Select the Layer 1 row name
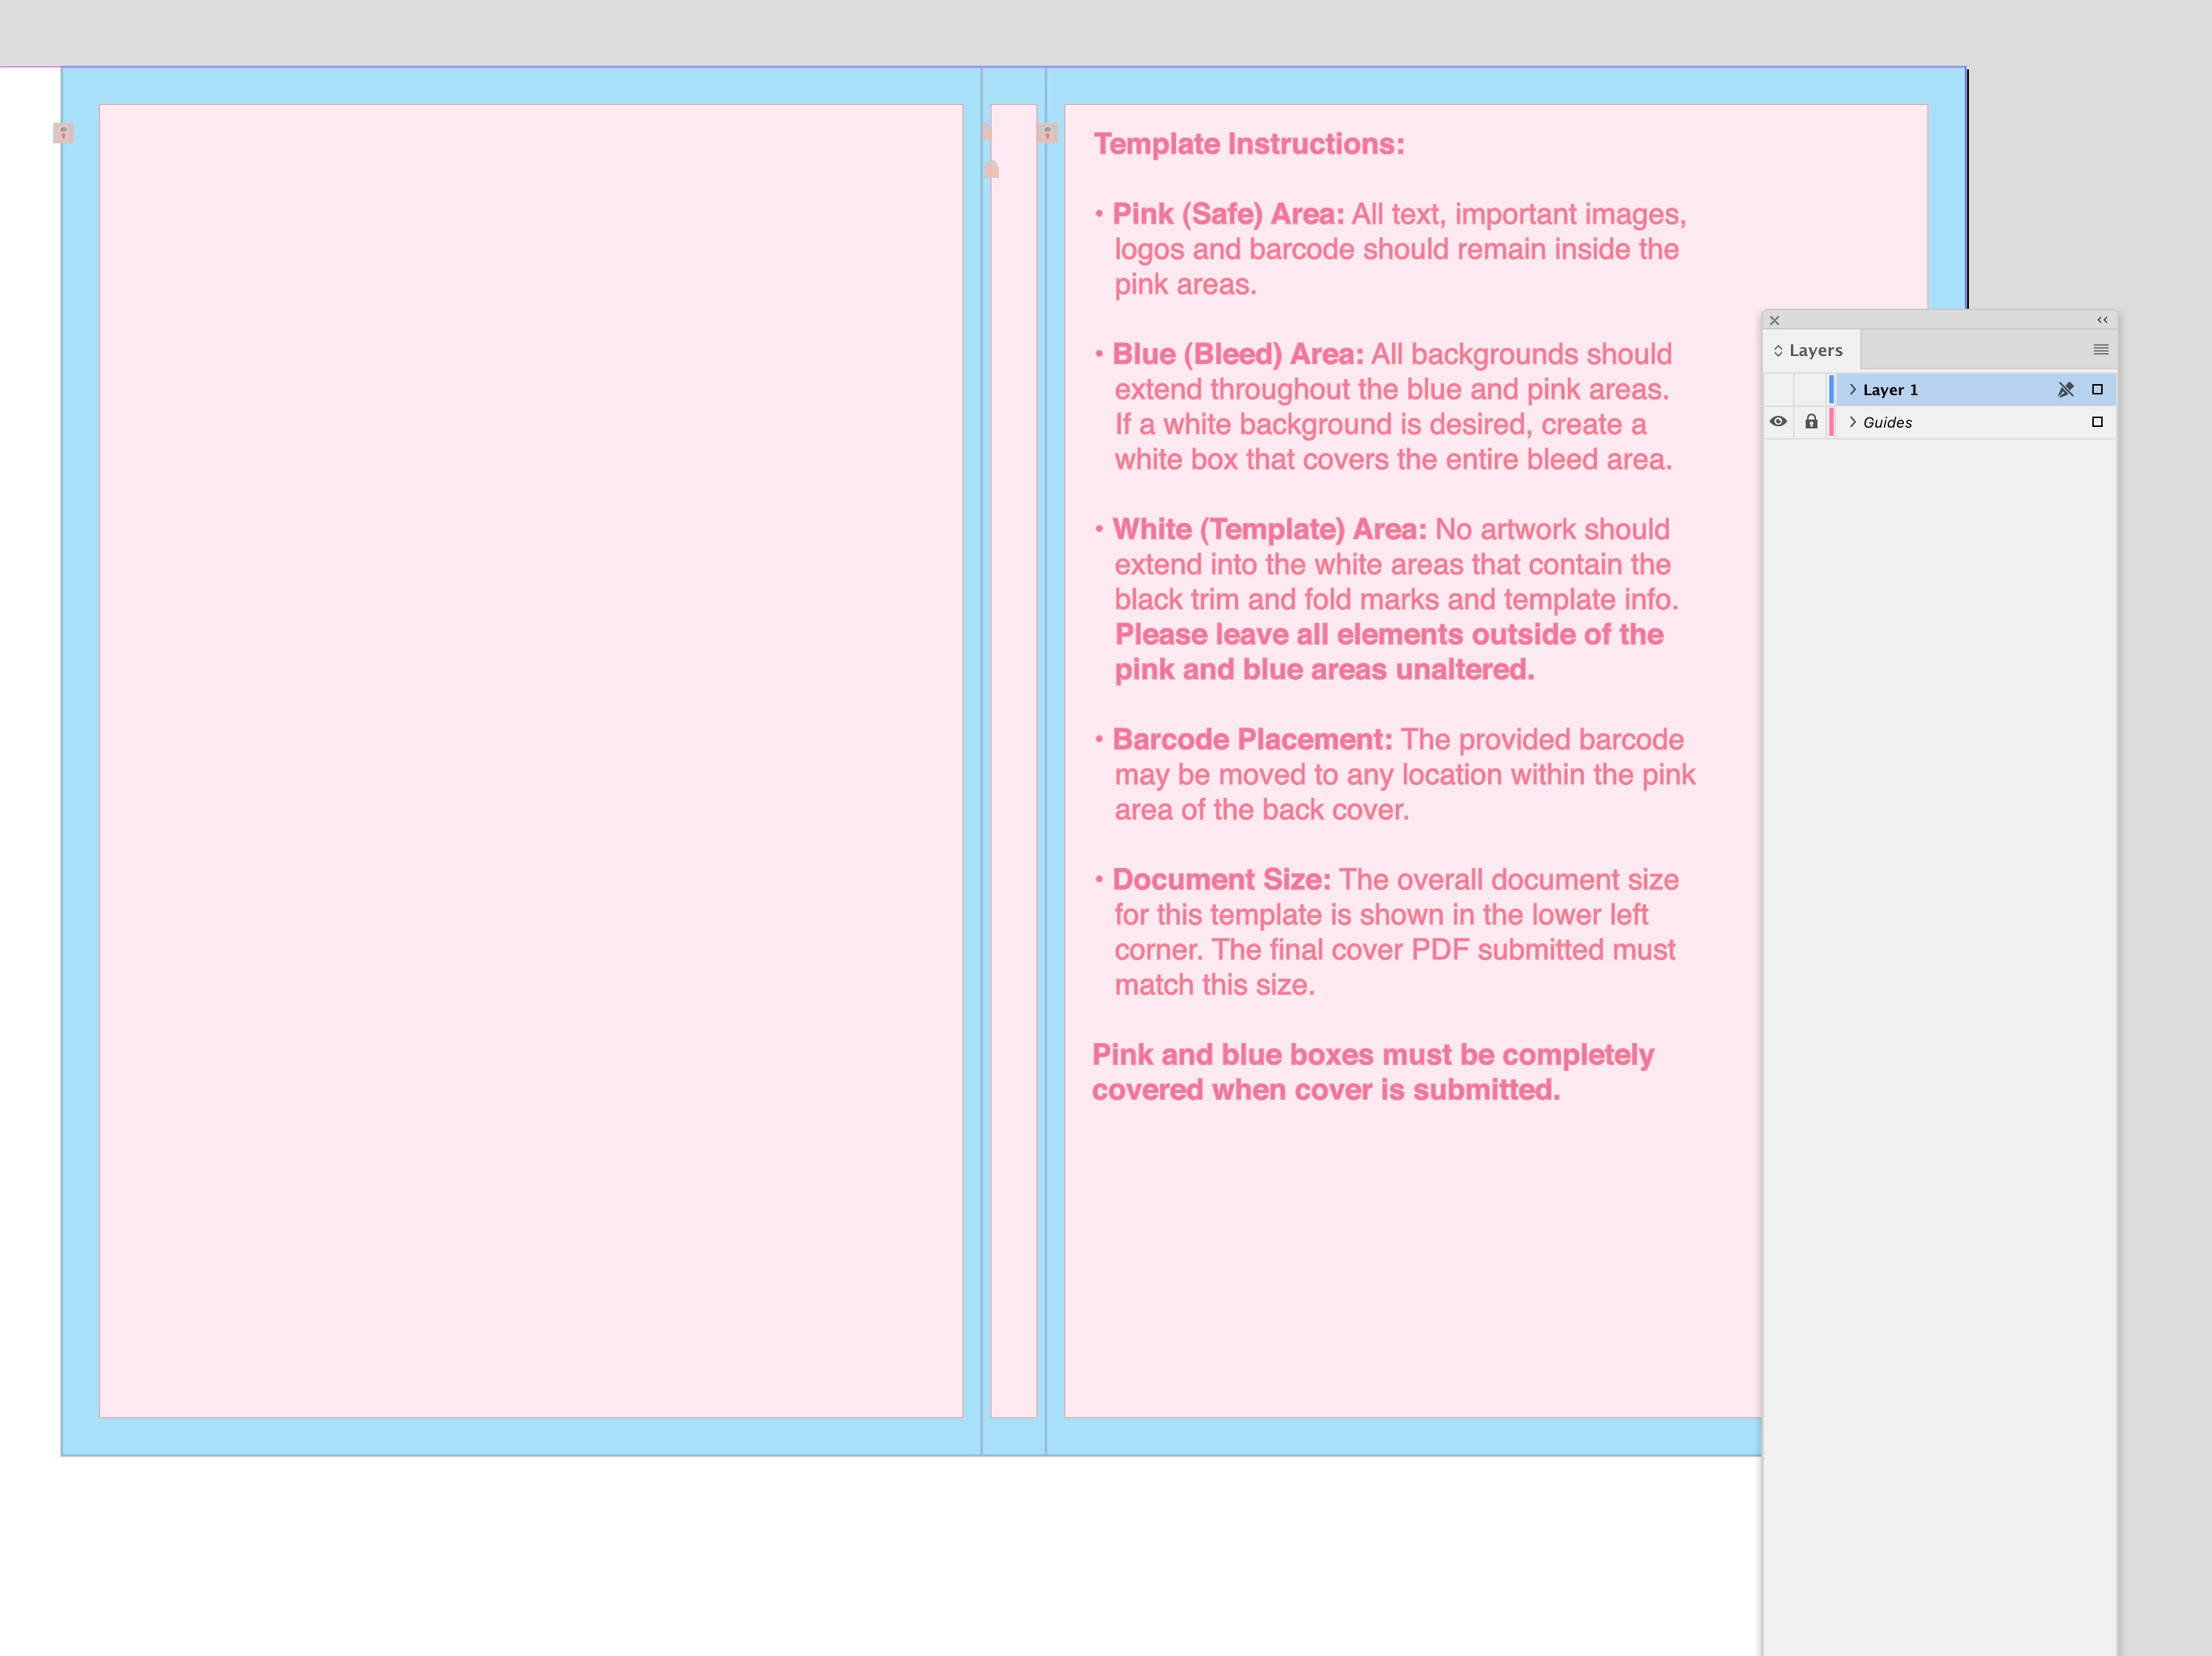This screenshot has width=2212, height=1656. coord(1890,390)
